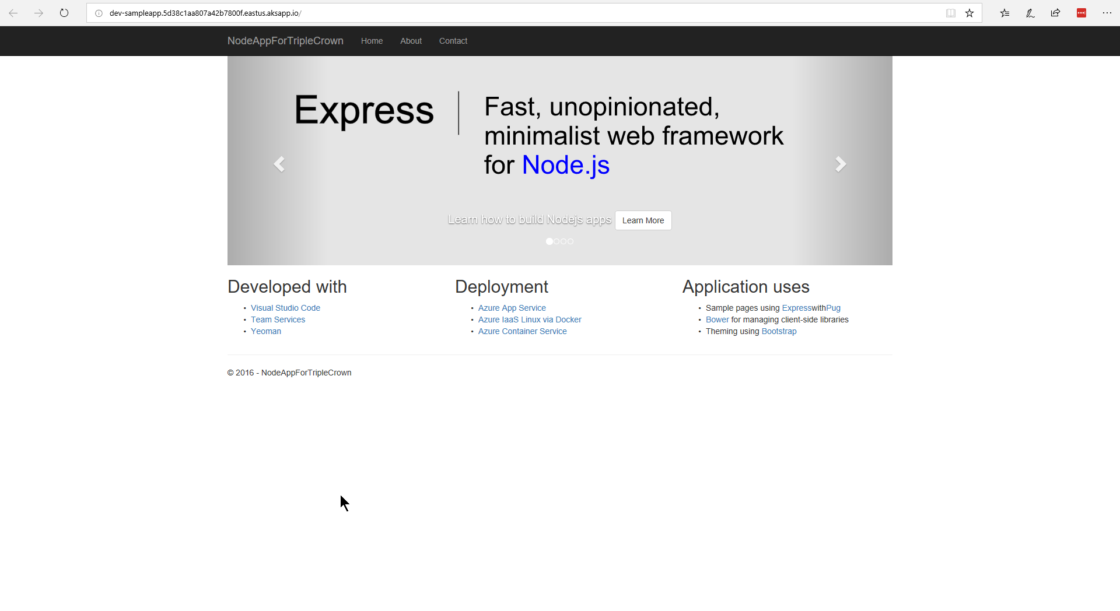The height and width of the screenshot is (611, 1120).
Task: Select fourth carousel indicator dot
Action: coord(570,241)
